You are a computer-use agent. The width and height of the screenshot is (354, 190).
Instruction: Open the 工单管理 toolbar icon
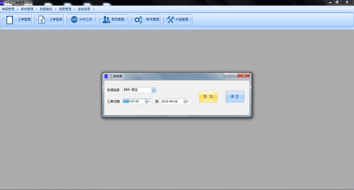tap(10, 20)
